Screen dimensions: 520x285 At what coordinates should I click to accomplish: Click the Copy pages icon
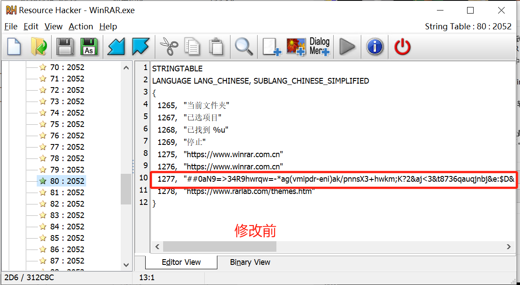[193, 46]
